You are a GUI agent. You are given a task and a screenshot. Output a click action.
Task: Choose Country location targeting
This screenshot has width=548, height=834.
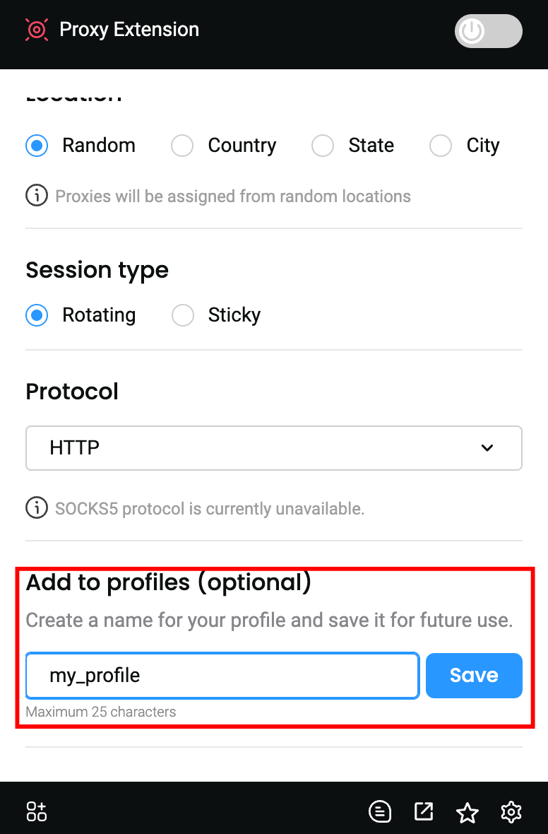[x=181, y=146]
